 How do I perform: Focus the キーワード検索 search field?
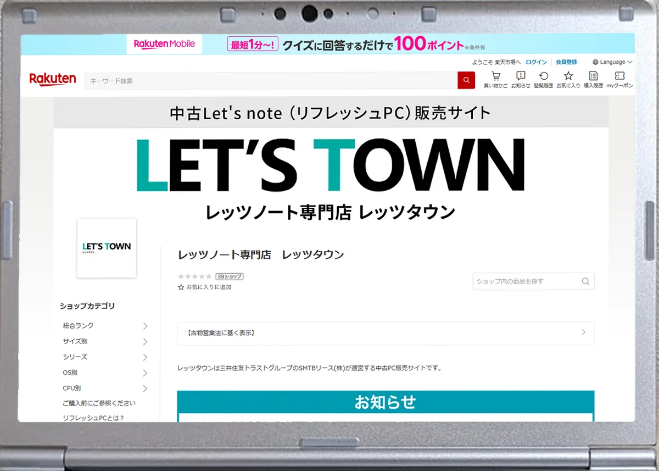click(x=271, y=81)
